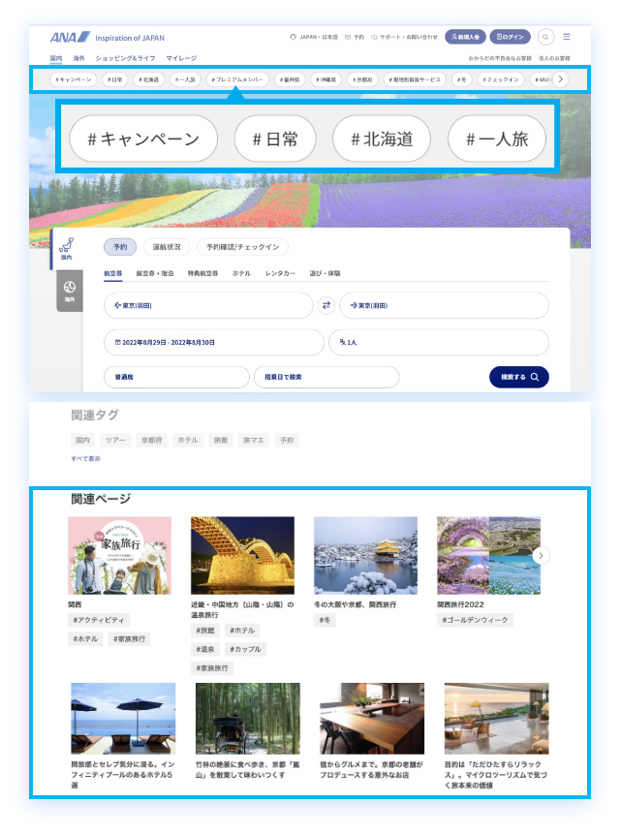Screen dimensions: 620x833
Task: Swap departure and arrival airports
Action: (x=326, y=305)
